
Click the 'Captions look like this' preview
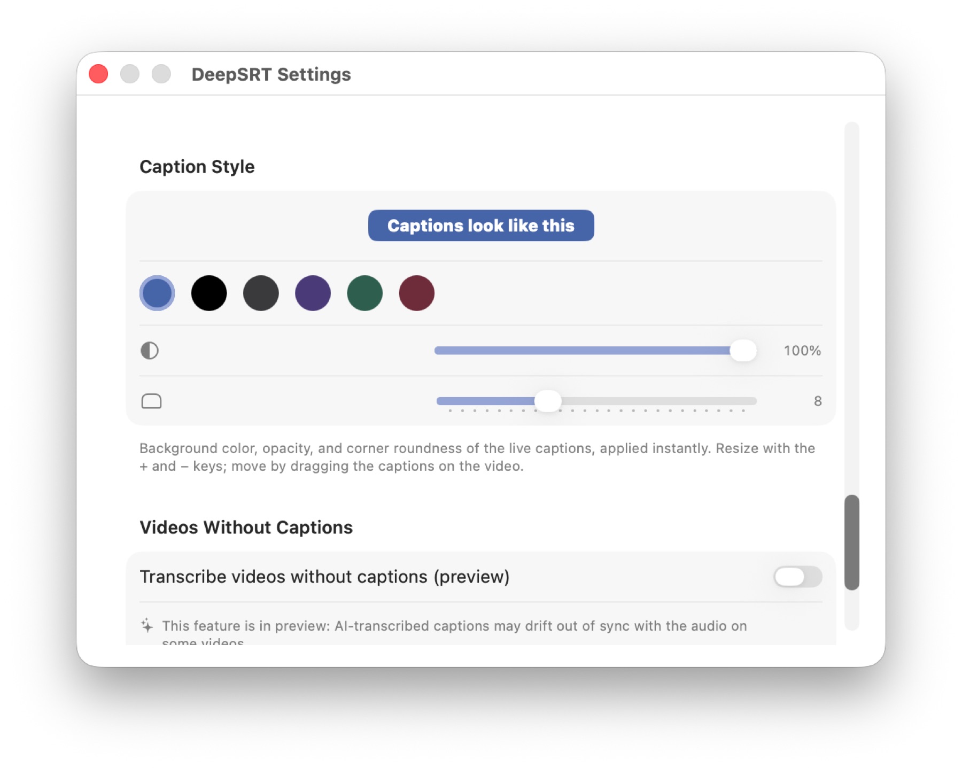(481, 226)
